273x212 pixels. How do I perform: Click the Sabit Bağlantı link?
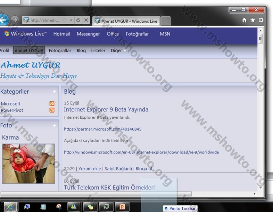pos(118,169)
